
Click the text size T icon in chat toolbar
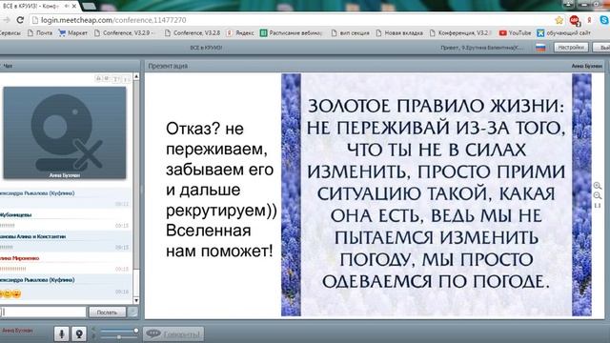116,79
